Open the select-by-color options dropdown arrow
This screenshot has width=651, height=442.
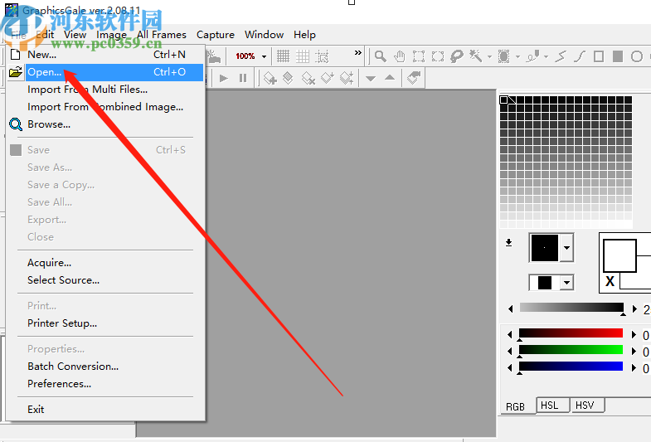click(517, 56)
